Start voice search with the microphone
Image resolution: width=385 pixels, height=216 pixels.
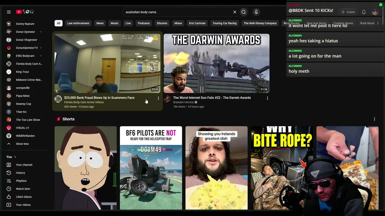(x=256, y=12)
